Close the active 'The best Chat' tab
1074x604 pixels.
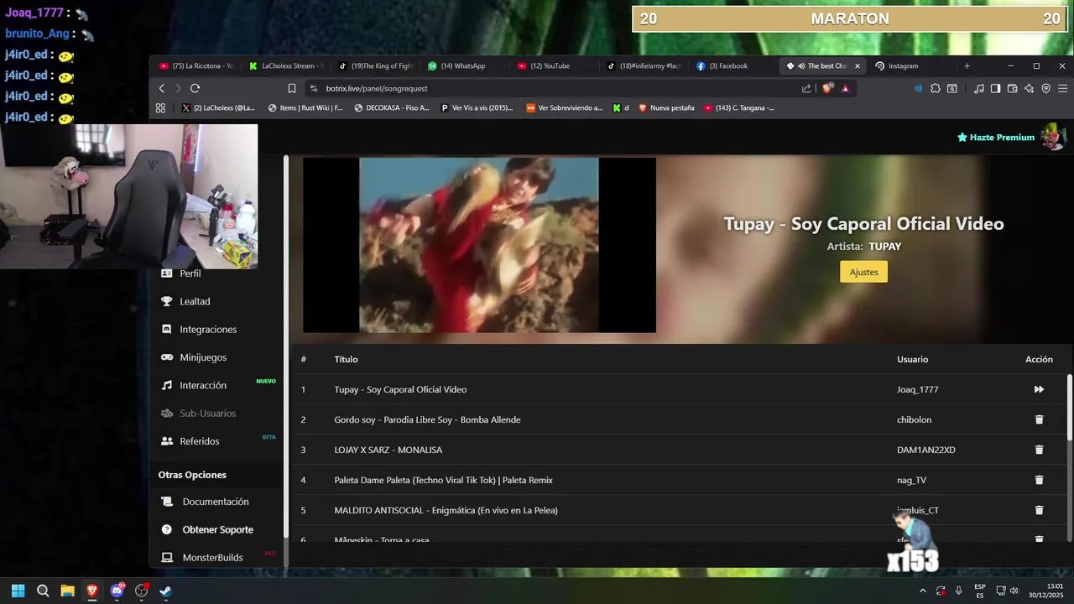tap(857, 65)
